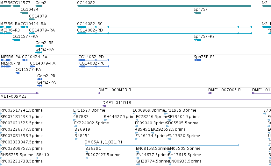Open transcript CG10424-RA
Screen dimensions: 271x166
point(33,24)
